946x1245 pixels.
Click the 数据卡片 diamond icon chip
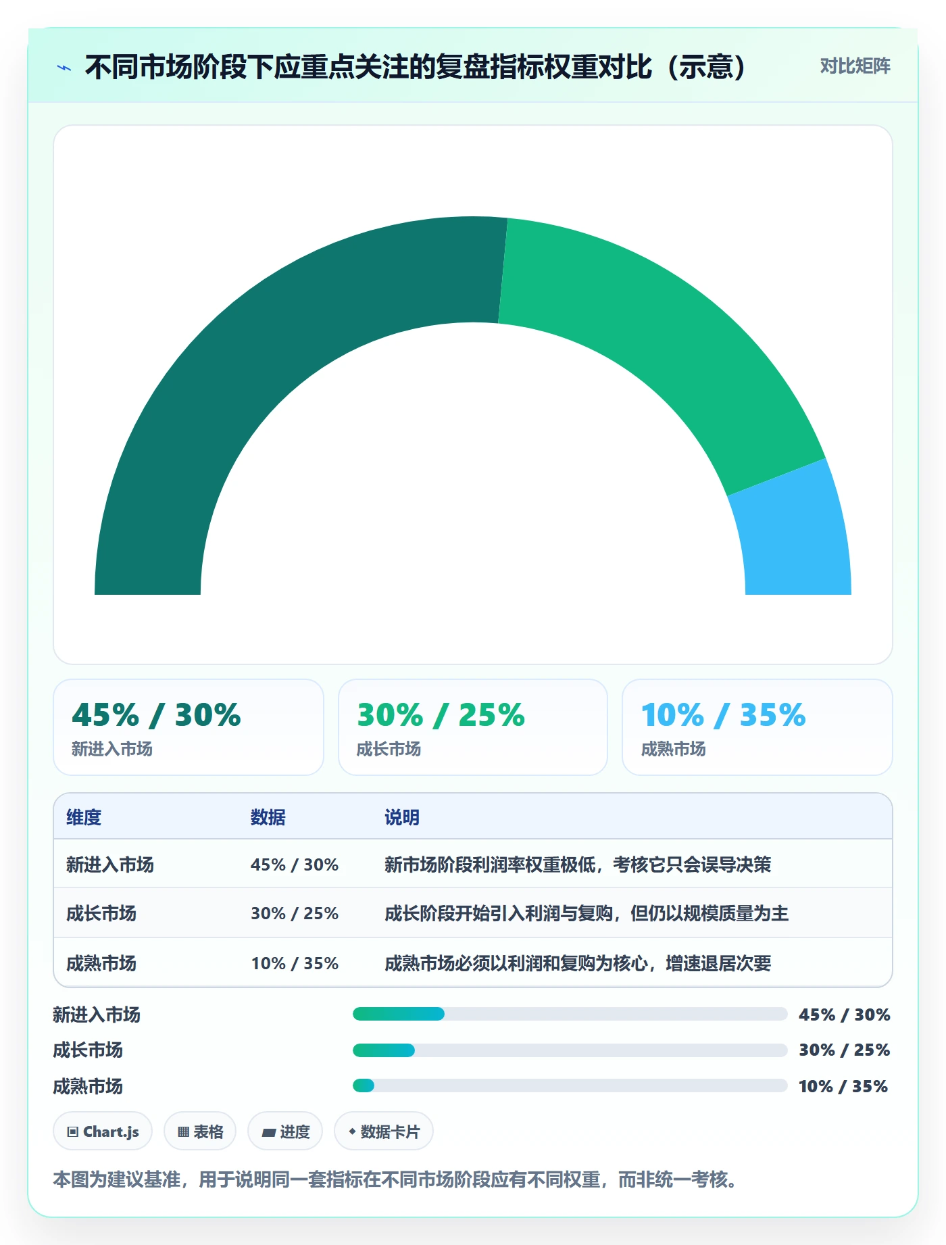click(384, 1131)
